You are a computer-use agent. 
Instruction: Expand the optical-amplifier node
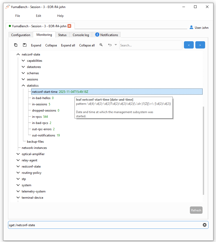coord(18,154)
